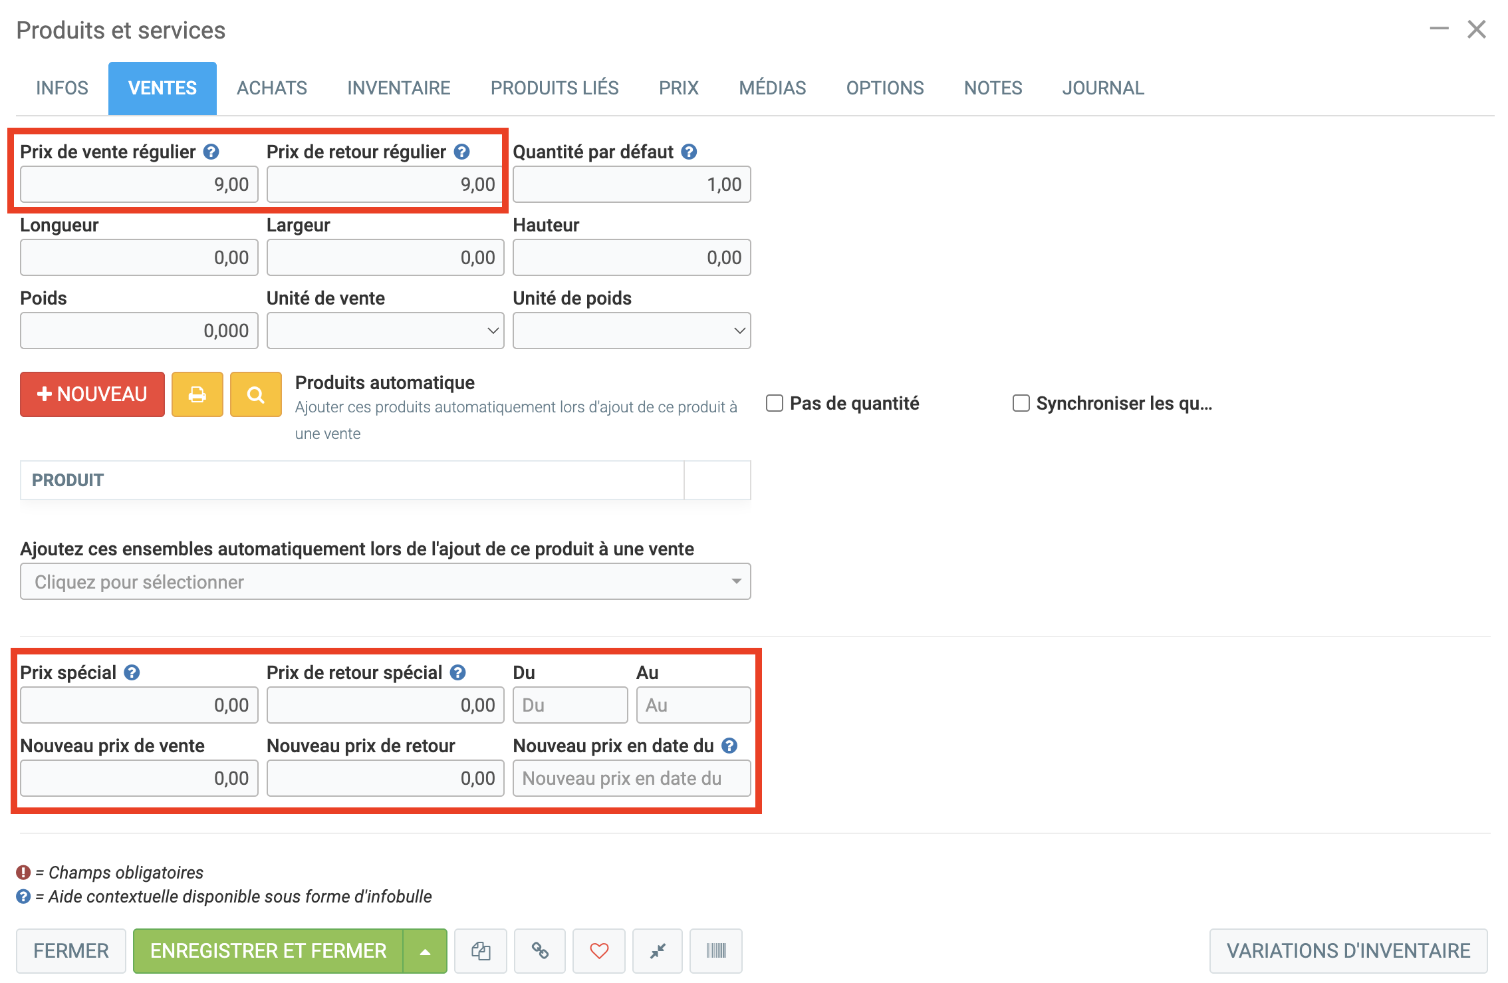The width and height of the screenshot is (1508, 983).
Task: Click help icon beside Prix de retour régulier
Action: tap(462, 152)
